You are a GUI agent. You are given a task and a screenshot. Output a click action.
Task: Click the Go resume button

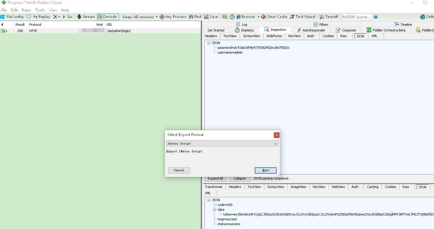coord(67,17)
